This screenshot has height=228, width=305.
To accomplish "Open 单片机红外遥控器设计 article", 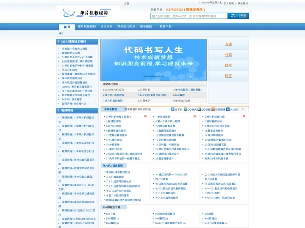I will click(75, 83).
